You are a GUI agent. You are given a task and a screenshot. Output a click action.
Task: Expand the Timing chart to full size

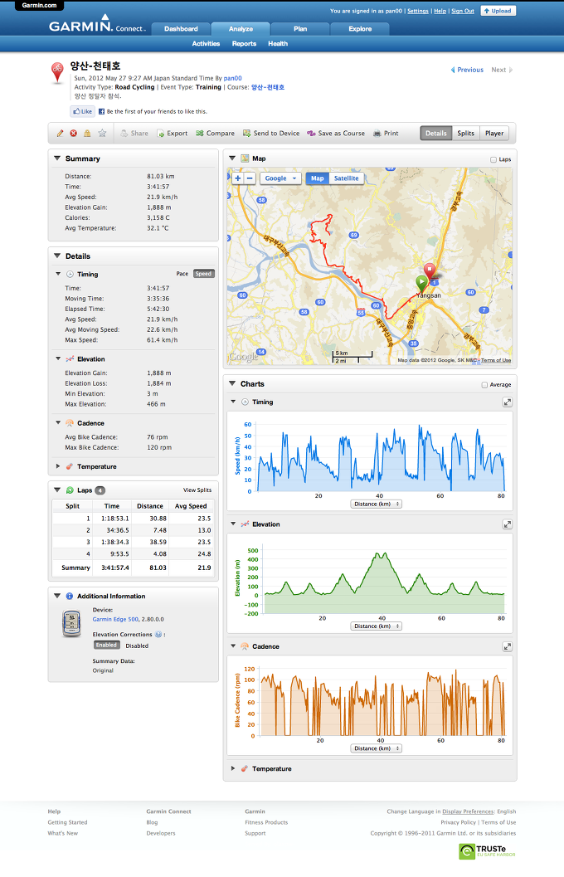507,402
